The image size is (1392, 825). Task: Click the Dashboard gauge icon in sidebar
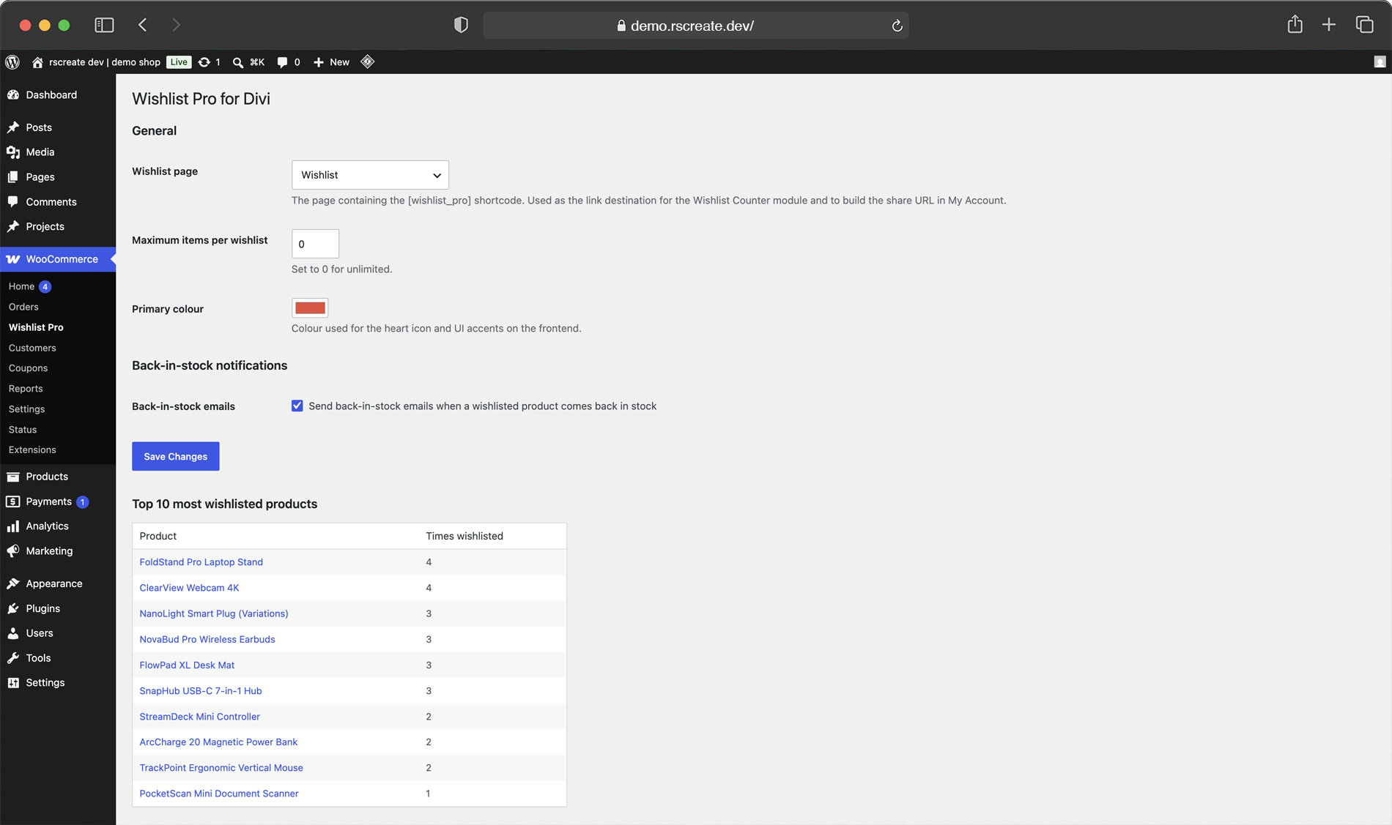point(13,95)
